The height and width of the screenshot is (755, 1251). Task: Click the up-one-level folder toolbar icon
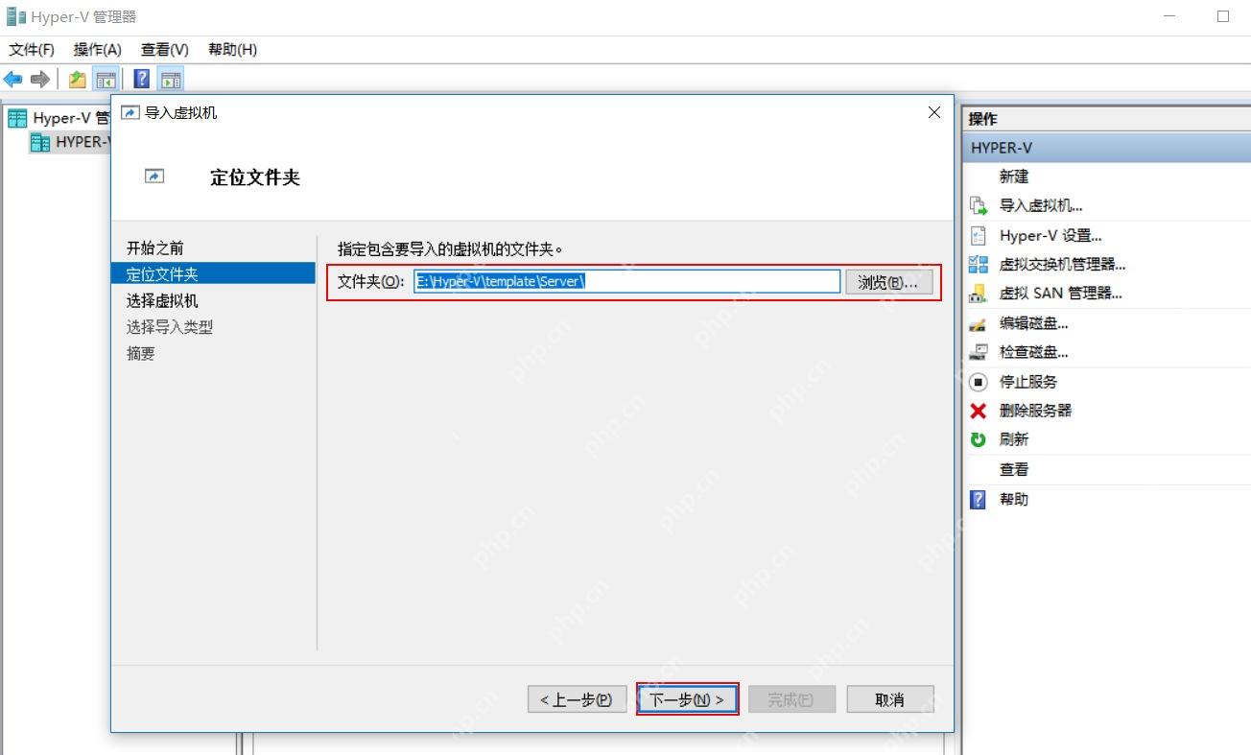(78, 80)
